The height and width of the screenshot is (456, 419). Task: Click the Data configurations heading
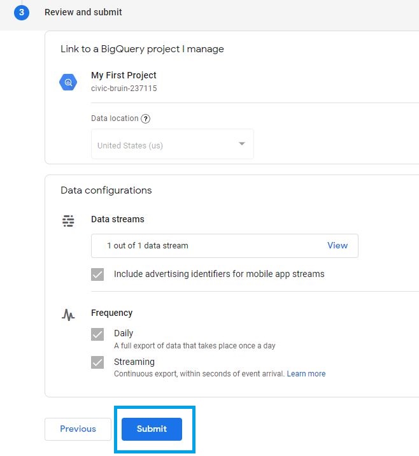[106, 190]
